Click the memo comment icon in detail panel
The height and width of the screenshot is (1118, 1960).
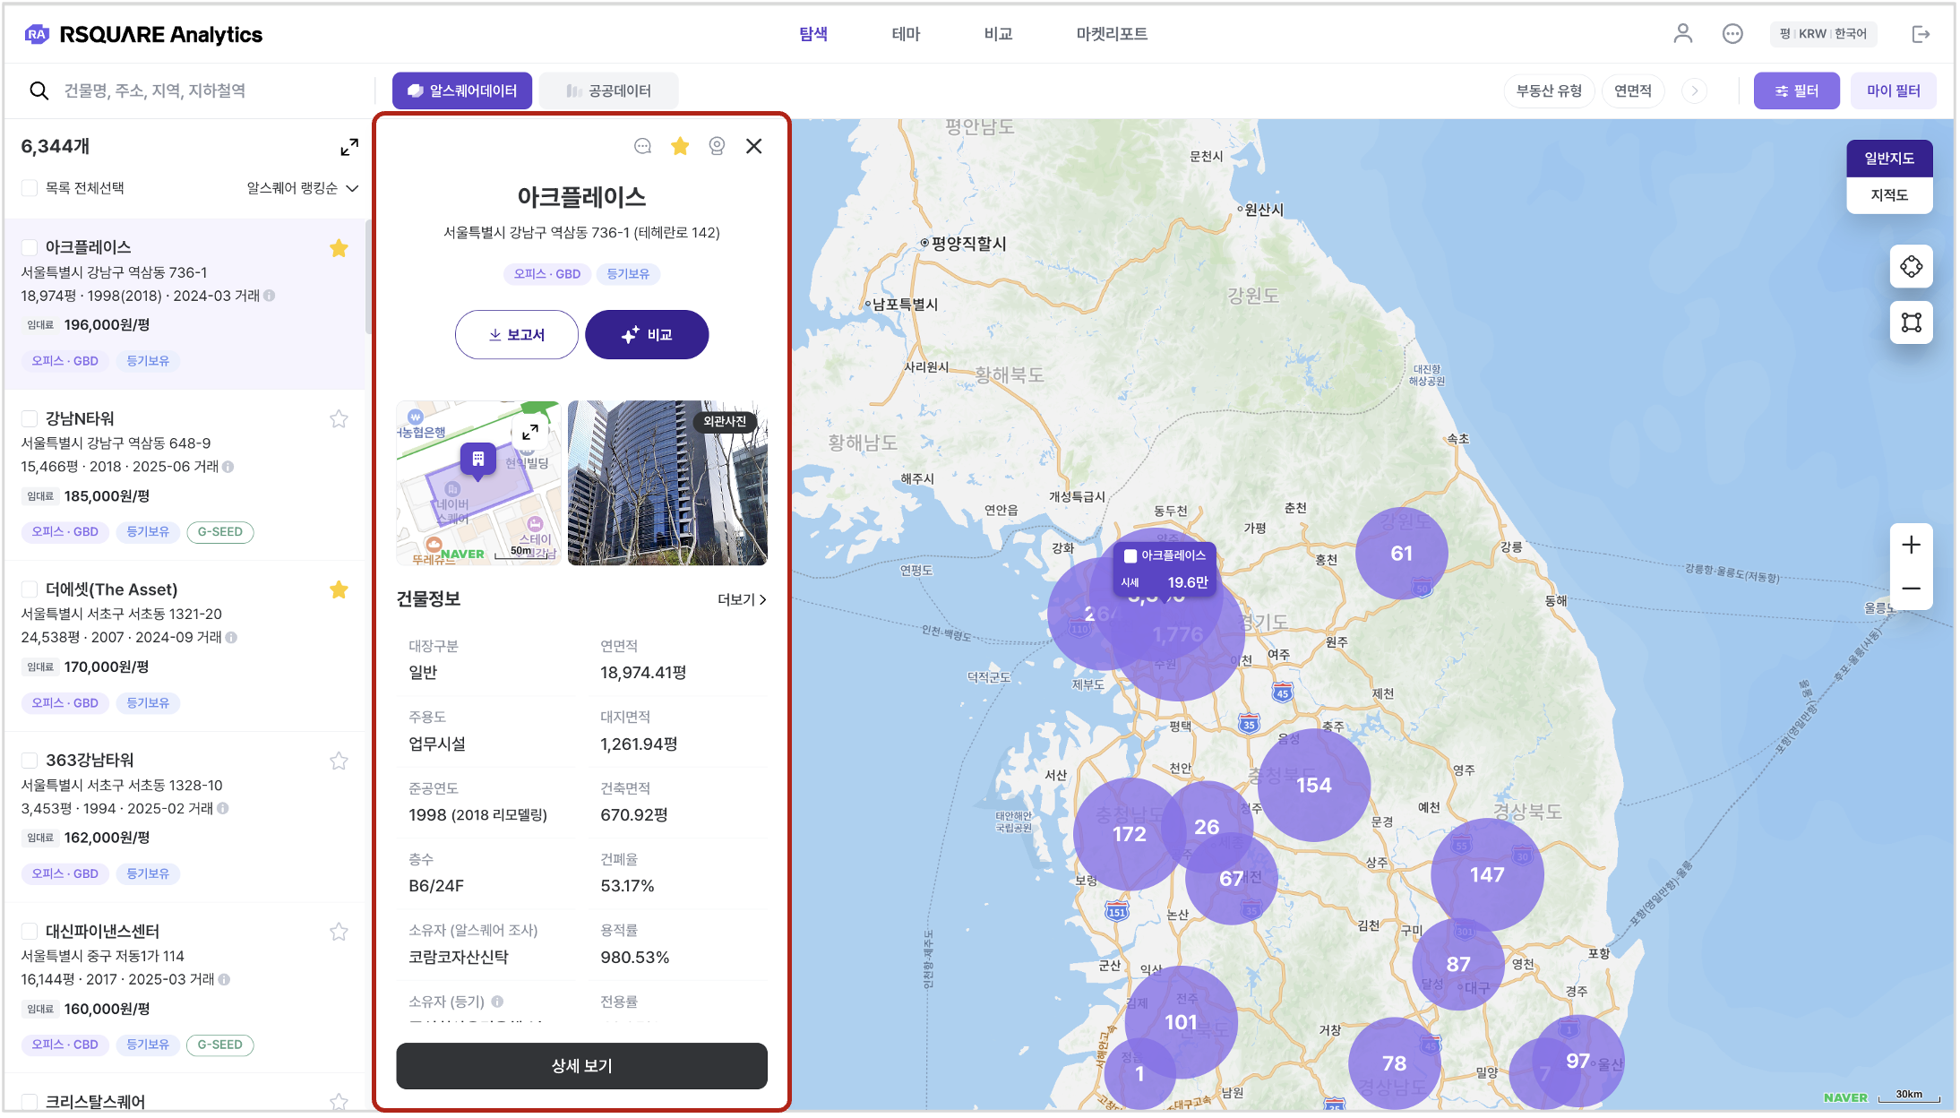(642, 146)
